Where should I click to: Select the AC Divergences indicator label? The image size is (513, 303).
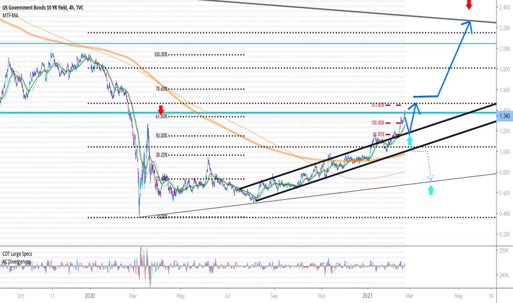coord(17,262)
